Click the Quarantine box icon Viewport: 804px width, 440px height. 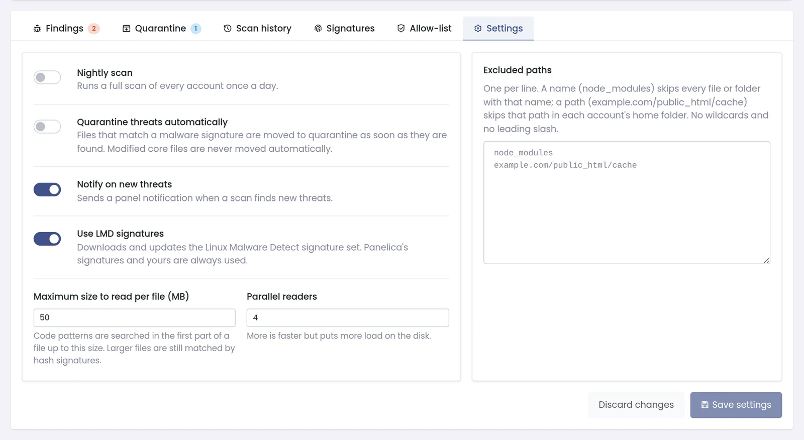click(x=127, y=29)
